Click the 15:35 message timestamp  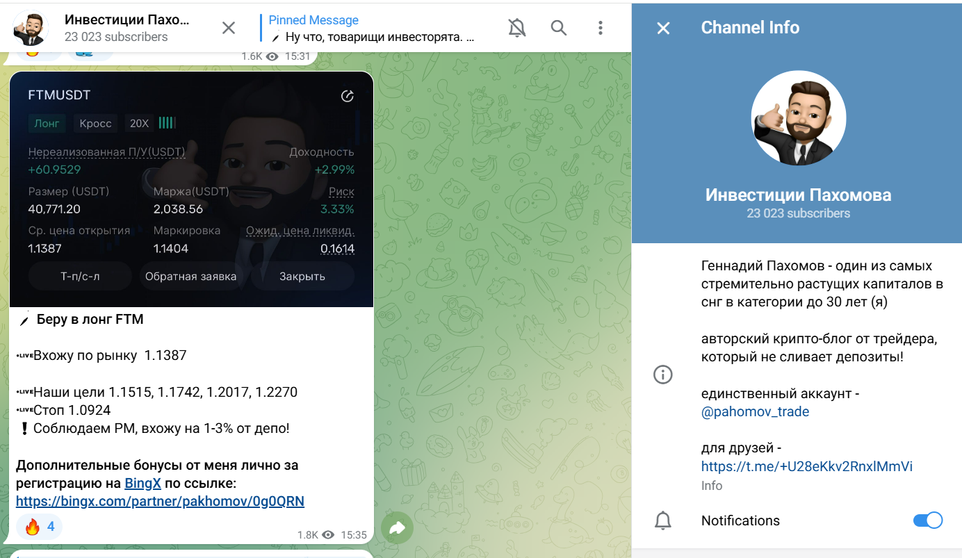(x=354, y=535)
